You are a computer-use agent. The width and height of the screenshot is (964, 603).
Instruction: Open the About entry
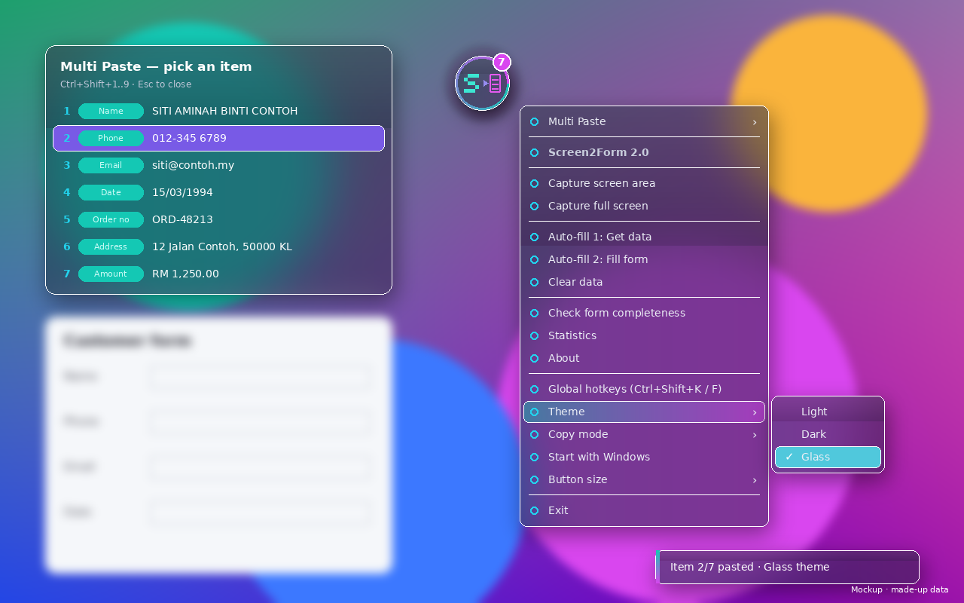click(644, 358)
